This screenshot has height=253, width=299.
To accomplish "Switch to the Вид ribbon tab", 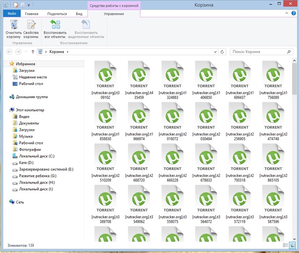I will tap(79, 14).
